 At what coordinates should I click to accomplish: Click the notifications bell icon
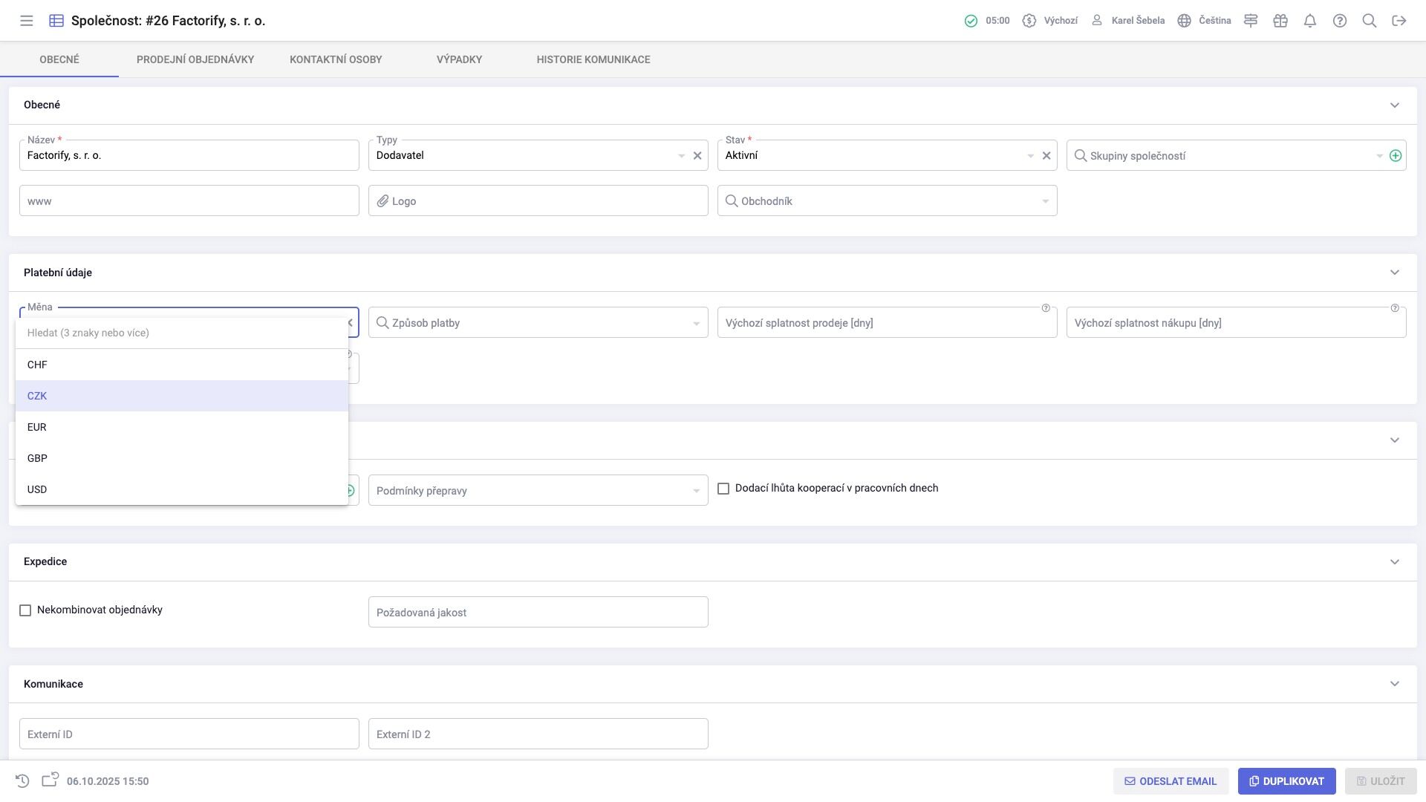pyautogui.click(x=1310, y=21)
